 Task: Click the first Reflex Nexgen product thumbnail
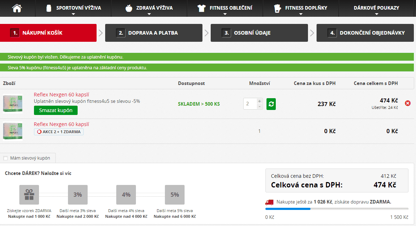point(13,104)
